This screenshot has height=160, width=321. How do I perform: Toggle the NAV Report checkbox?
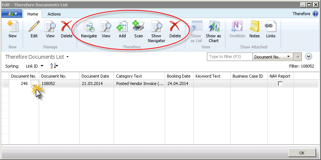click(280, 84)
